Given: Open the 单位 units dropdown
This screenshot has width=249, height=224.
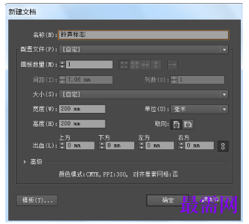Looking at the screenshot, I should point(199,109).
